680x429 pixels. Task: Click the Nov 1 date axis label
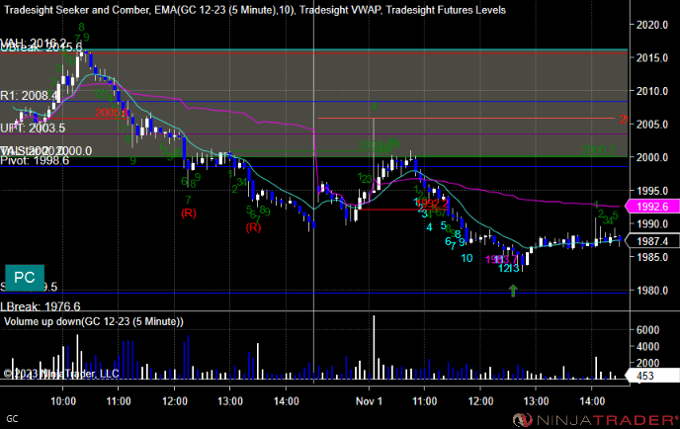pyautogui.click(x=369, y=401)
